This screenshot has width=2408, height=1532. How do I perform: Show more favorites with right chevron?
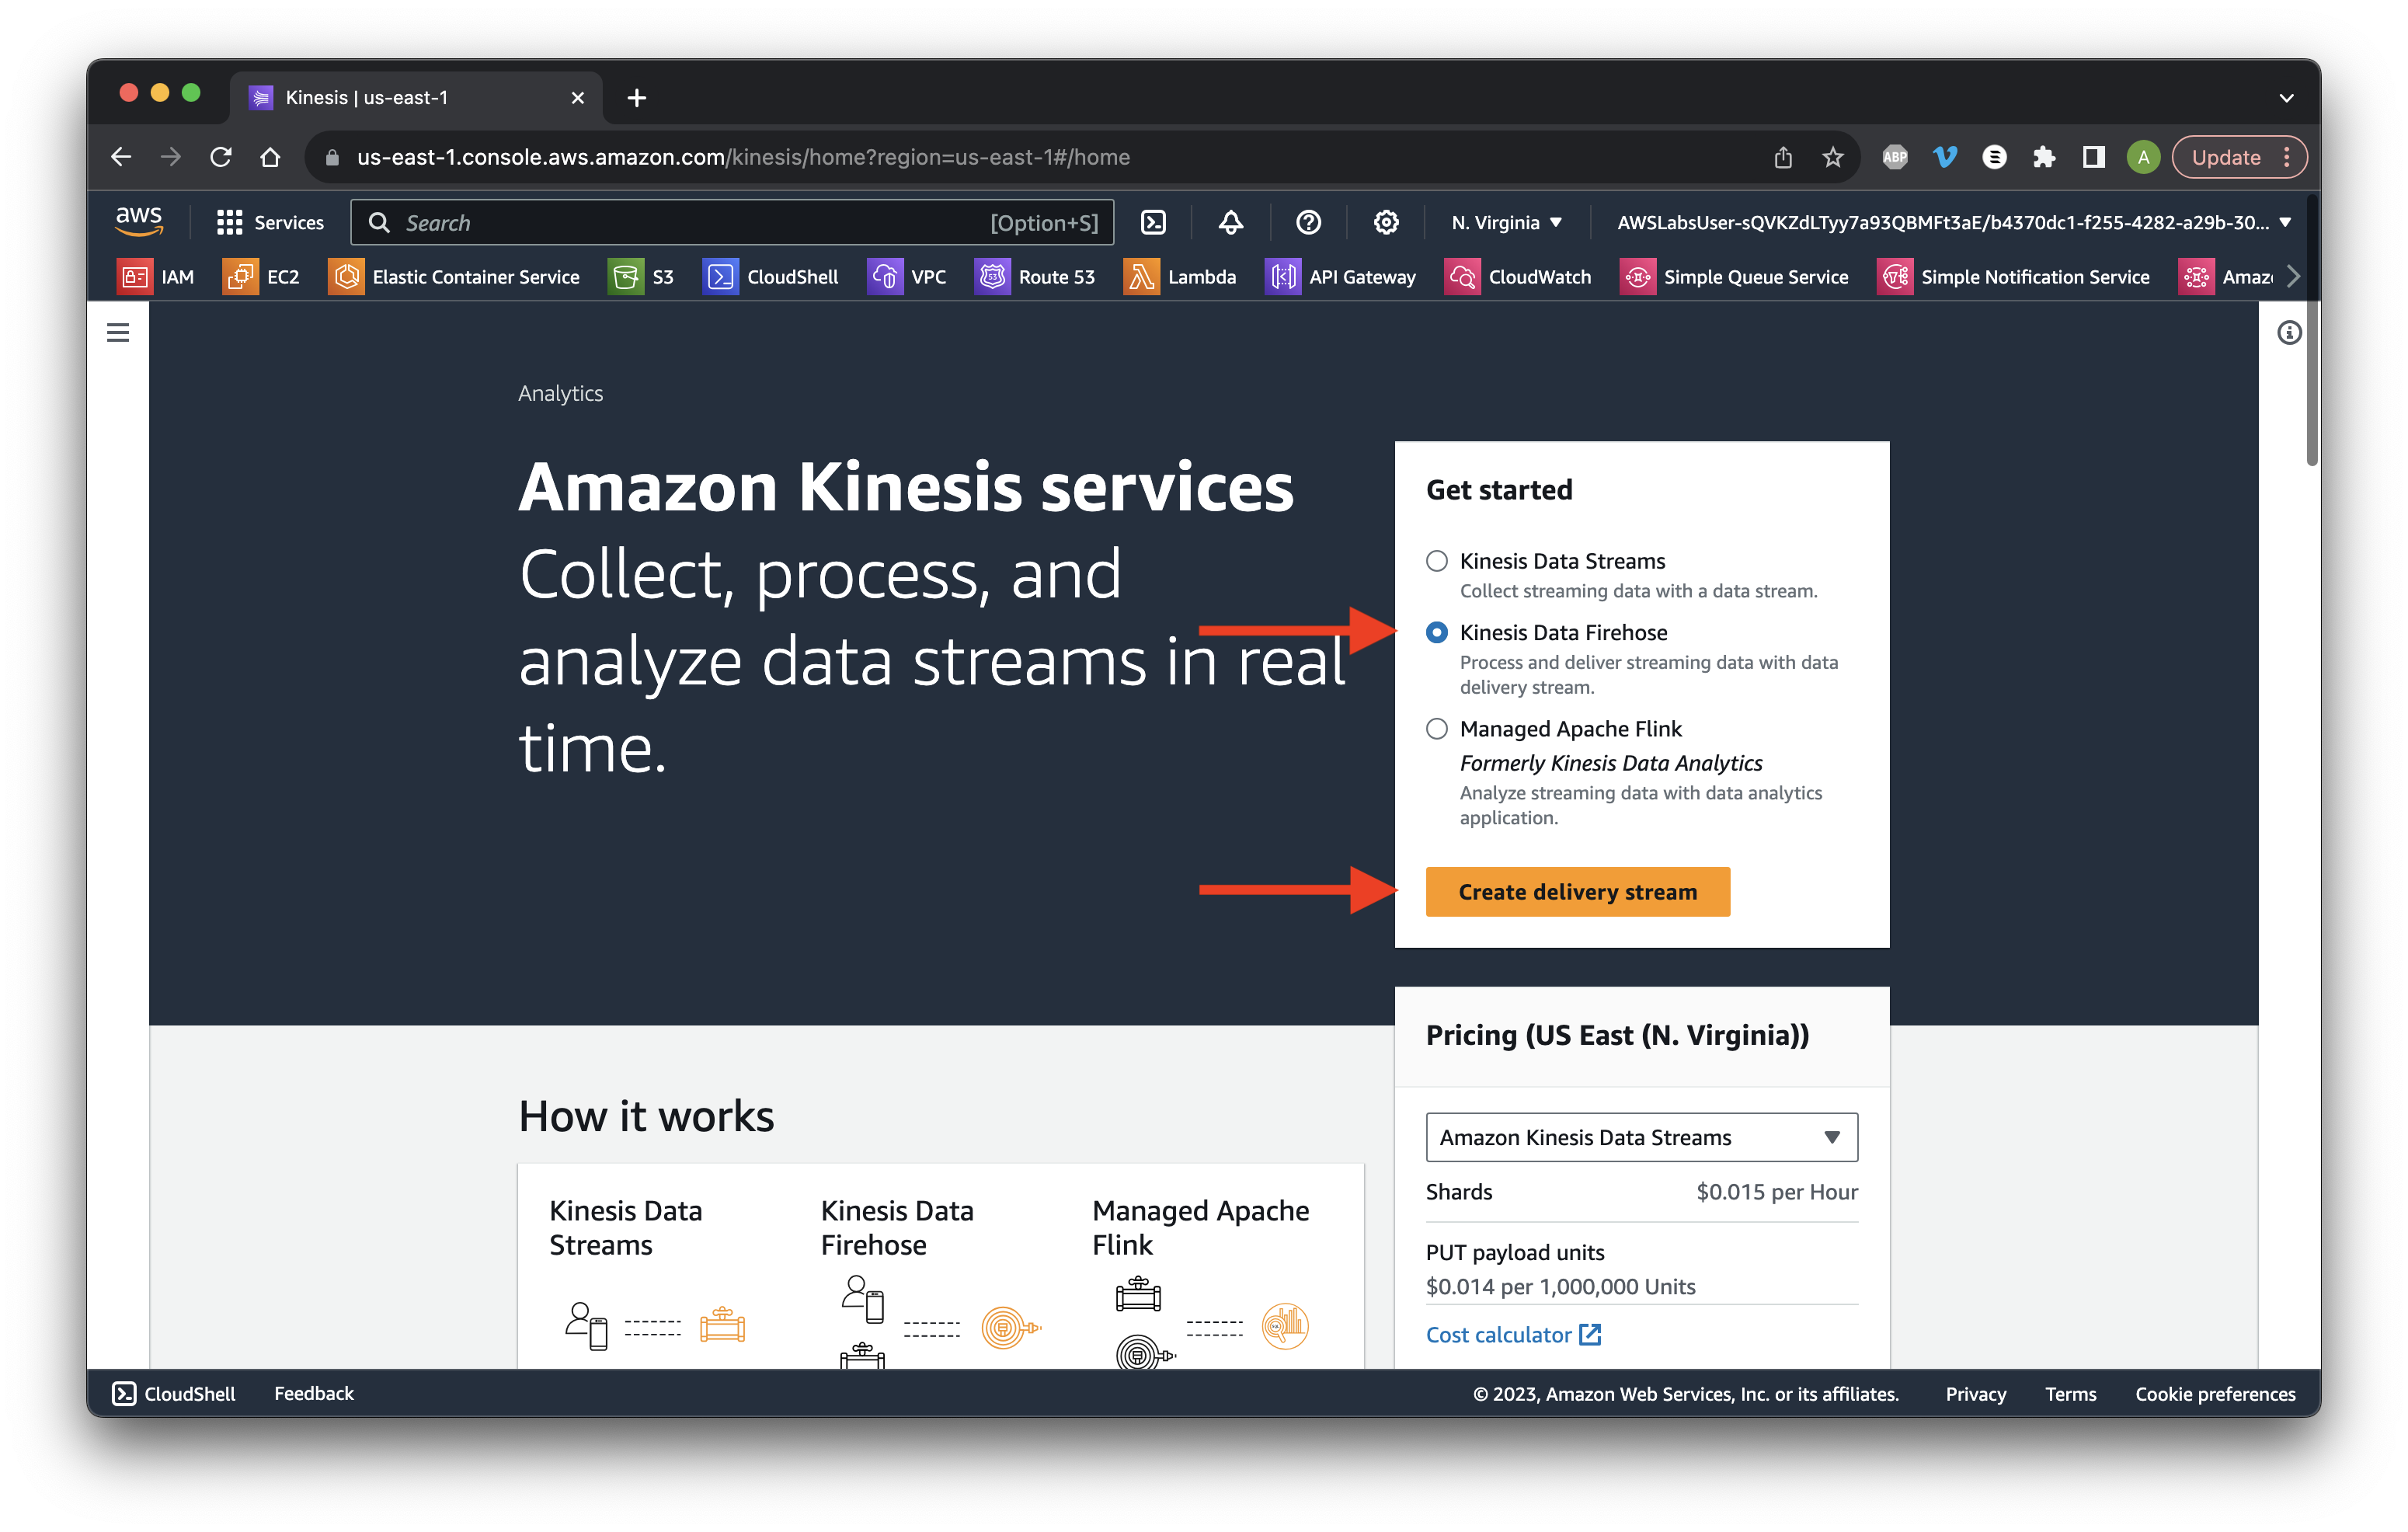click(2293, 277)
